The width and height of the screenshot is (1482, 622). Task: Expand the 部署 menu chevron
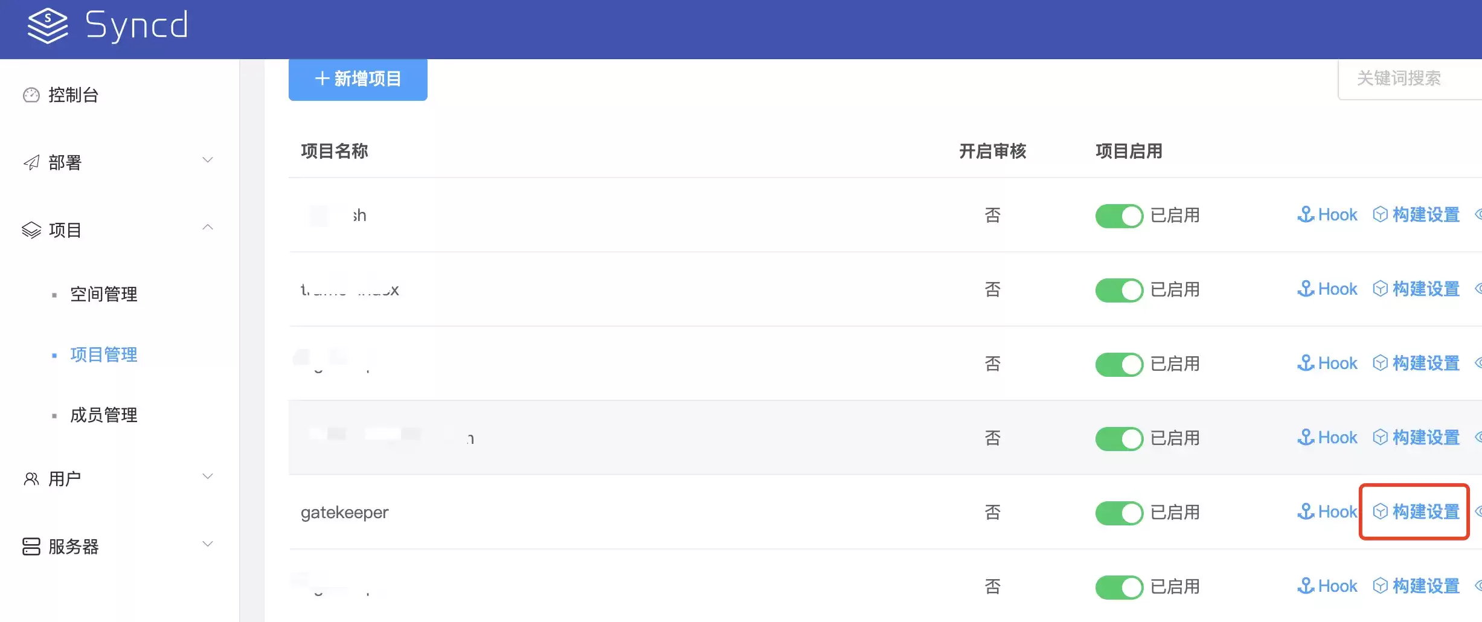[x=208, y=160]
